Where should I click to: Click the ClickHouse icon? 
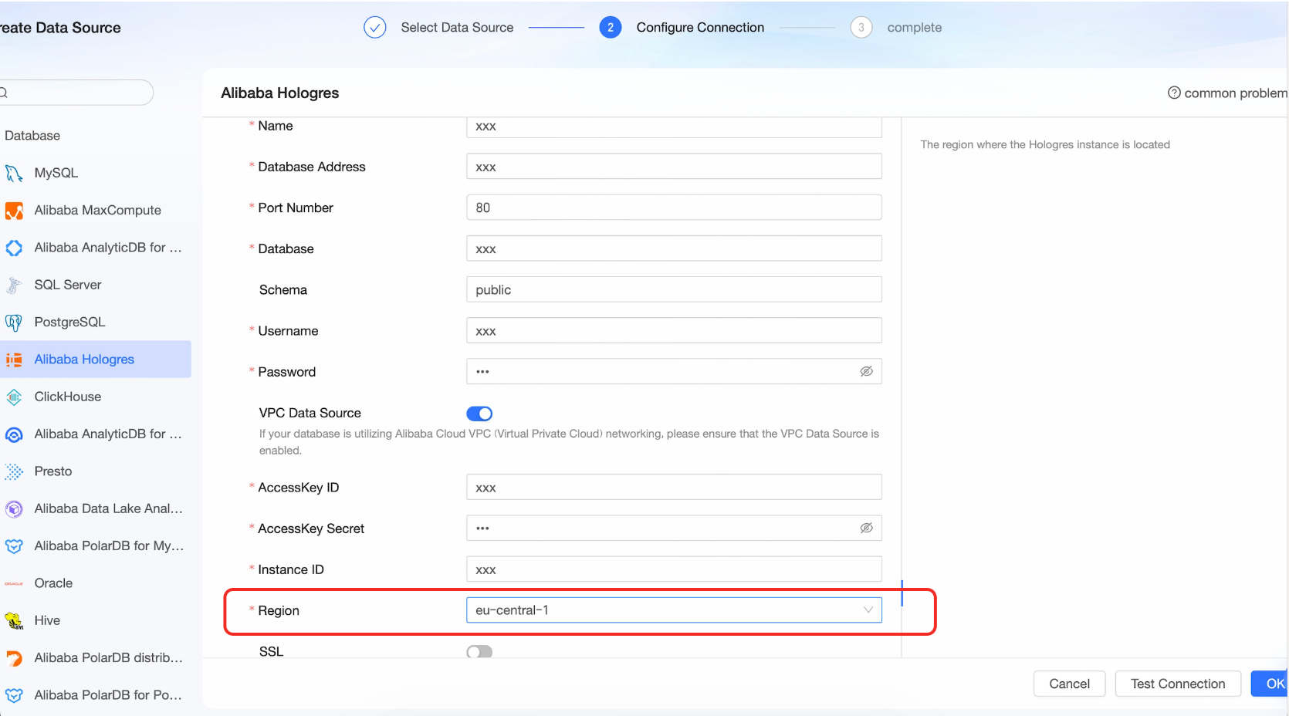click(14, 397)
